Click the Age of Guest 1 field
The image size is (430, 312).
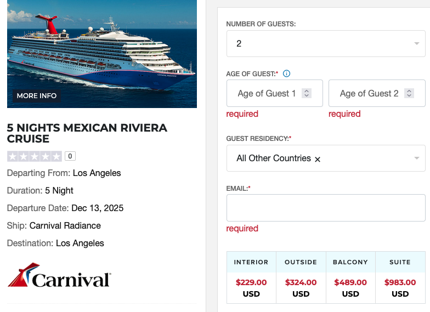[266, 94]
